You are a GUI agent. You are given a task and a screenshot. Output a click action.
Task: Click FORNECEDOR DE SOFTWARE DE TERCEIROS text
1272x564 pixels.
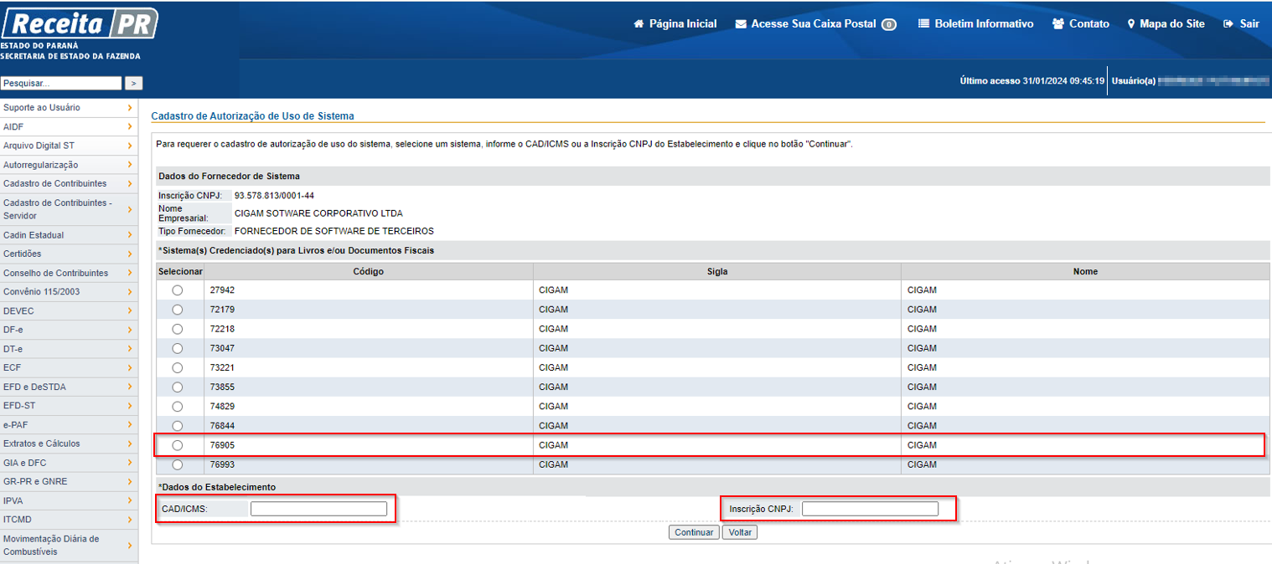[334, 231]
